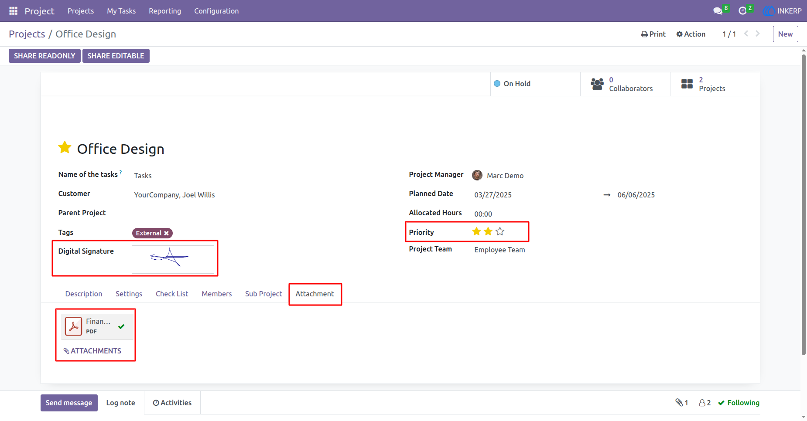
Task: Click the Projects stat grid icon
Action: point(687,84)
